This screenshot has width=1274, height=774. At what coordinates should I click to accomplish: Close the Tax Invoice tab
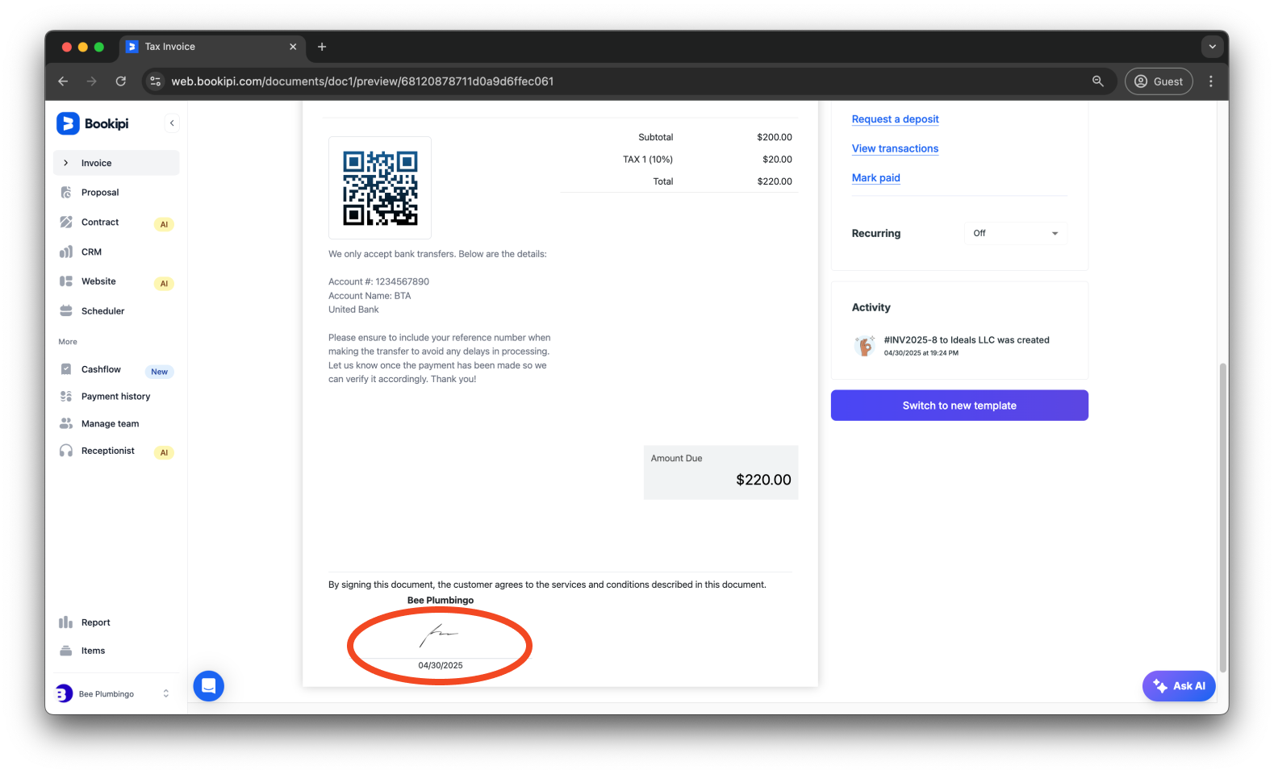click(x=293, y=47)
